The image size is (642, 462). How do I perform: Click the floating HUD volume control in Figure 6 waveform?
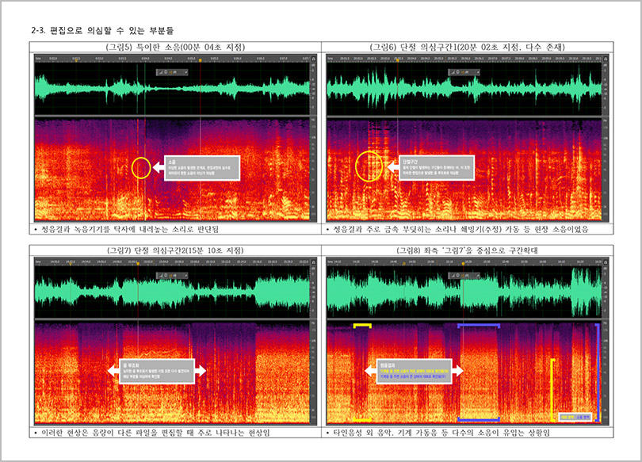[464, 72]
